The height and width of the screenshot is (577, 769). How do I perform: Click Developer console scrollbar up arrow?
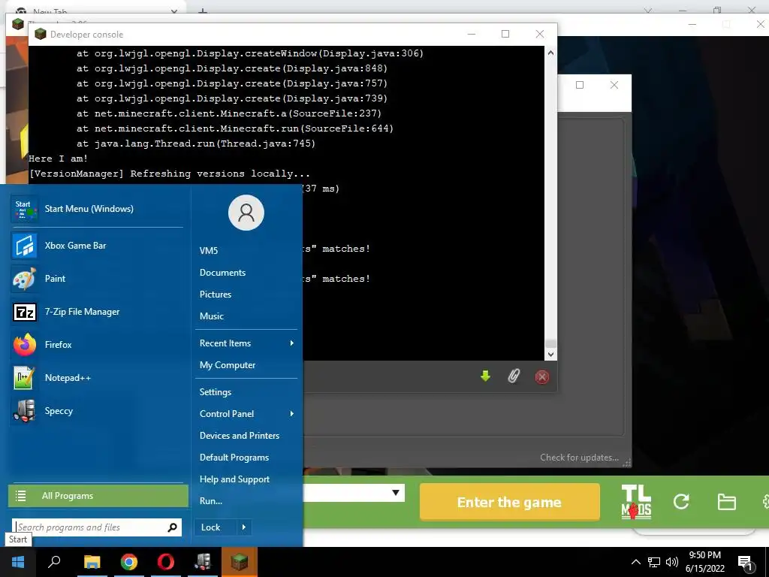[x=550, y=53]
